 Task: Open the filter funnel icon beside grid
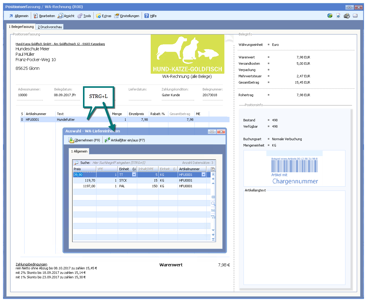[x=213, y=217]
